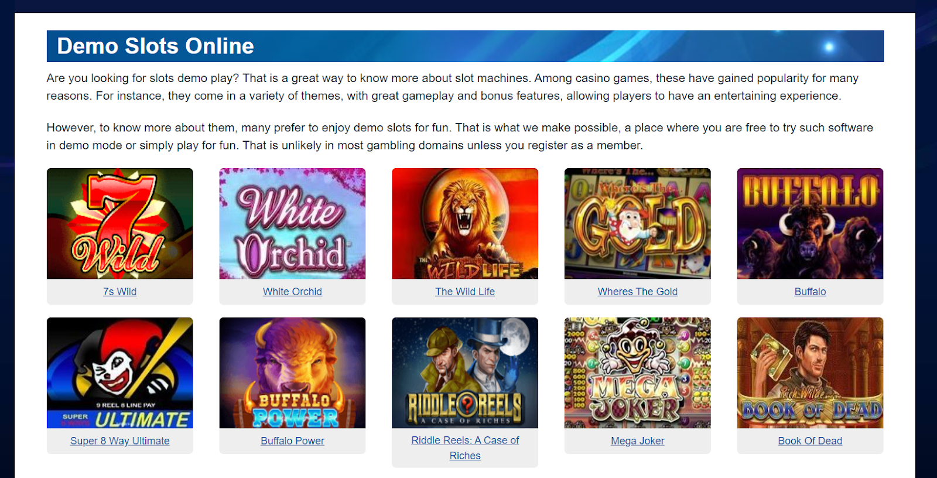This screenshot has width=937, height=478.
Task: Click Riddle Reels: A Case of Riches link
Action: pos(465,448)
